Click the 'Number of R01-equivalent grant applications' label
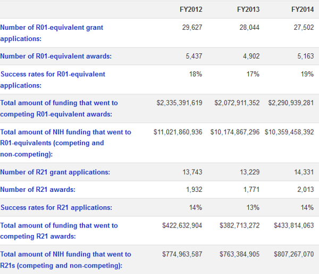 (x=52, y=33)
